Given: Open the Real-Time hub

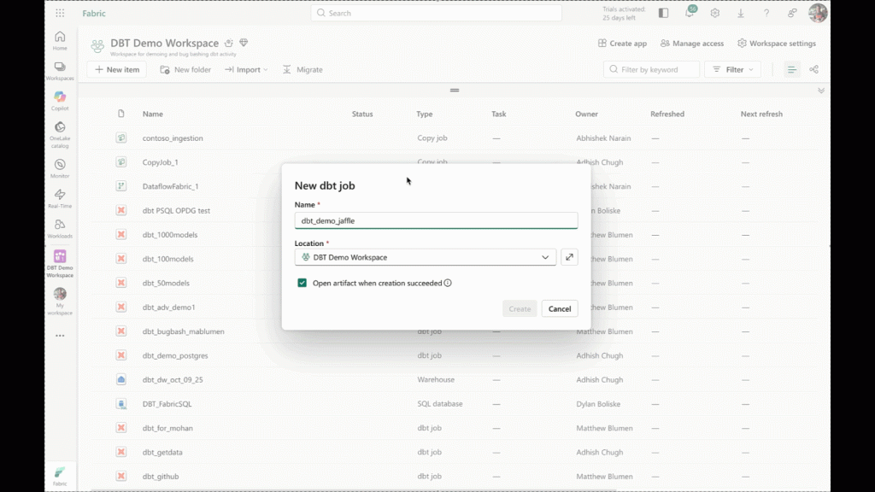Looking at the screenshot, I should click(x=59, y=196).
